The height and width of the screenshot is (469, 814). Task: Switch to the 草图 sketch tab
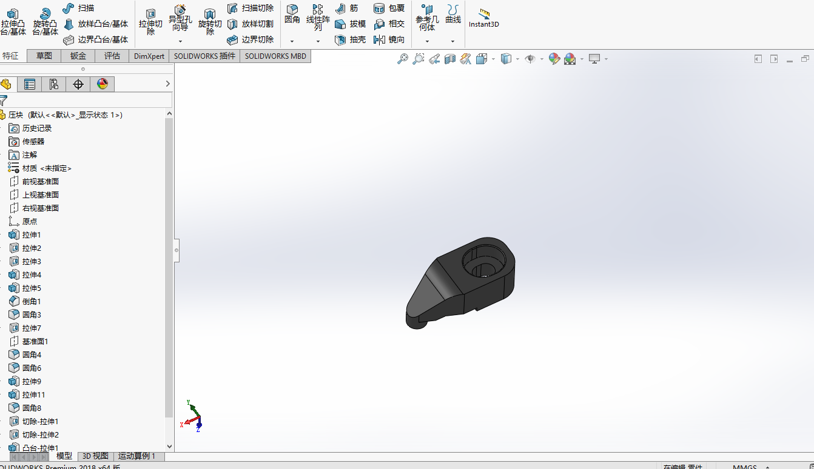point(44,56)
